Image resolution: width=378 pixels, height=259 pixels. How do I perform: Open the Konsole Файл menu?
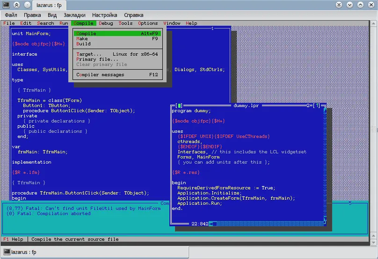pyautogui.click(x=11, y=15)
